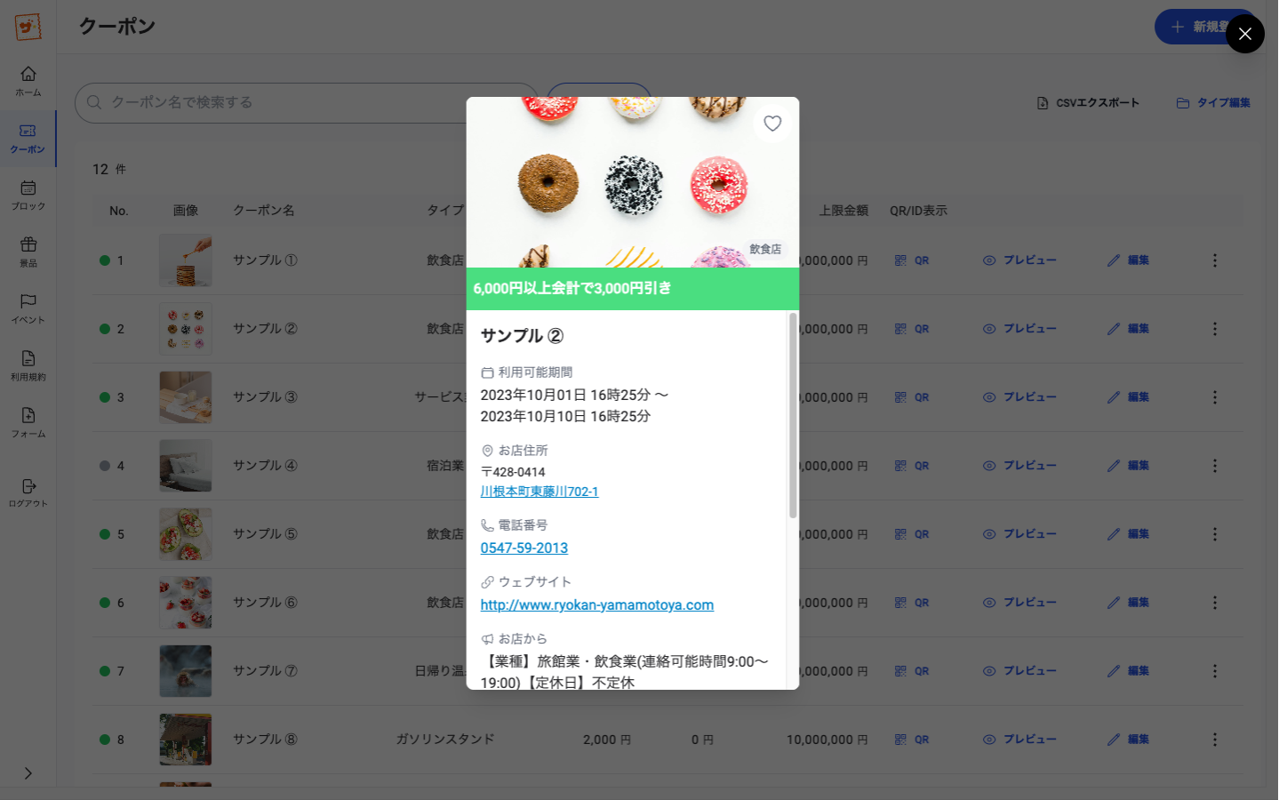The height and width of the screenshot is (800, 1279).
Task: Edit サンプル① with pencil 編集
Action: click(1128, 260)
